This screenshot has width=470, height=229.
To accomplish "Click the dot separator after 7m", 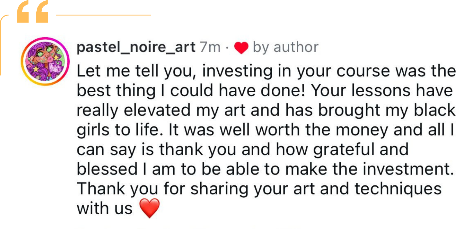I will click(x=227, y=48).
